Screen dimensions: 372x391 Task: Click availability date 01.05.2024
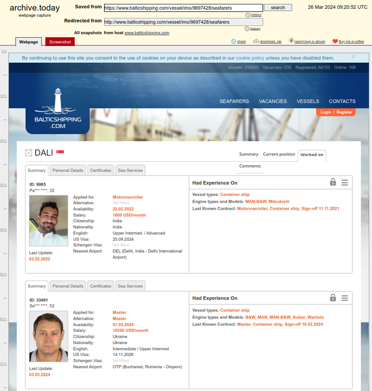coord(123,325)
